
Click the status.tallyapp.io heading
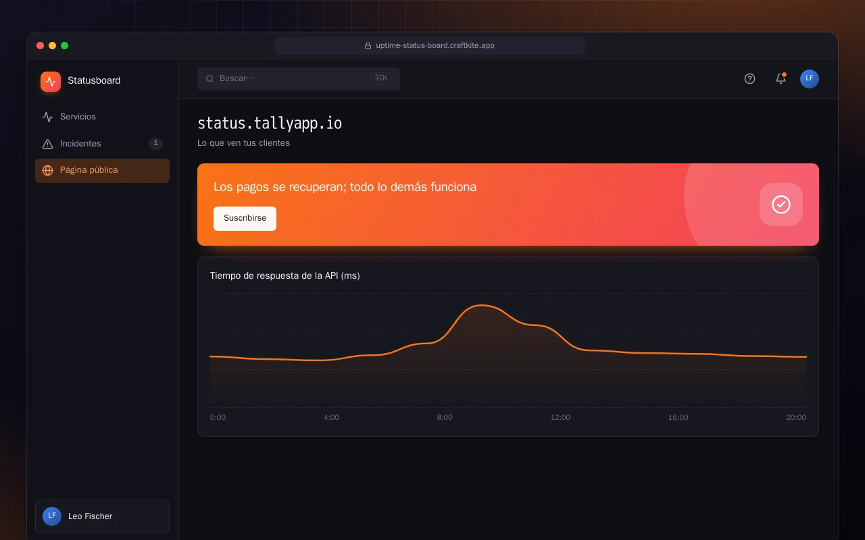270,124
